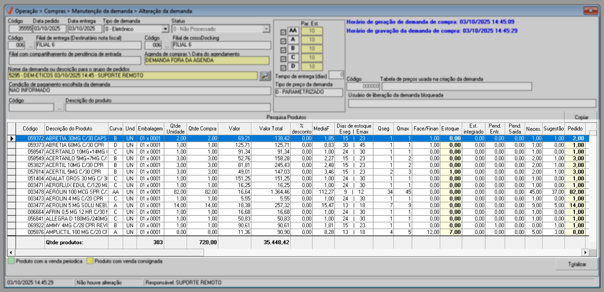
Task: Open product code lookup ellipsis button
Action: tap(59, 107)
